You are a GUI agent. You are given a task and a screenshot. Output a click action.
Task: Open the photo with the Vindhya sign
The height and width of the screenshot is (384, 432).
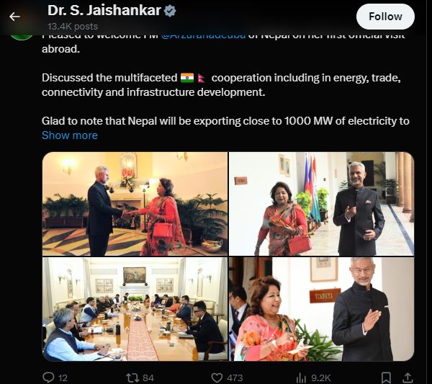tap(321, 309)
